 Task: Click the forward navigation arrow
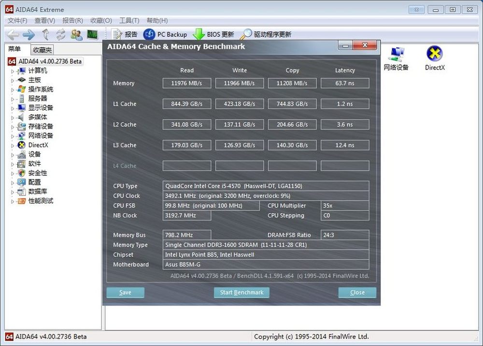pyautogui.click(x=29, y=35)
